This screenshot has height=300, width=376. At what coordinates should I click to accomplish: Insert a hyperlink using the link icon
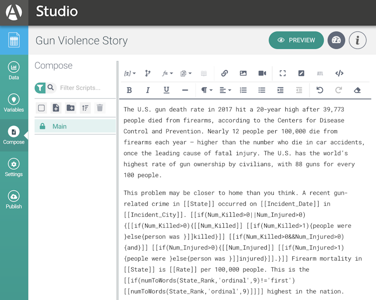click(x=224, y=73)
